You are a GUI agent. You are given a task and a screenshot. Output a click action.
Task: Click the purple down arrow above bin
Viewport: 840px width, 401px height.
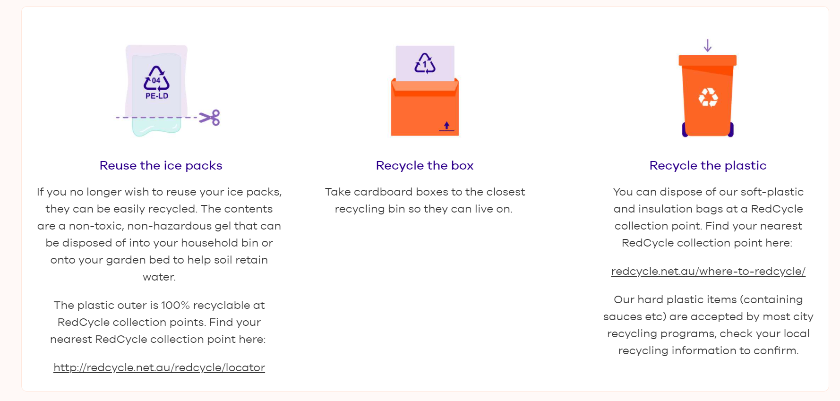708,45
